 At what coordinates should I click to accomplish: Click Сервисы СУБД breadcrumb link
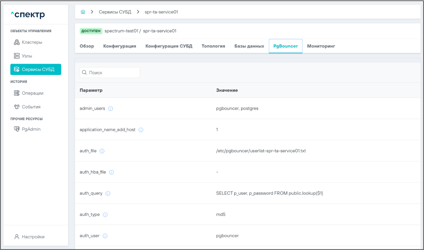[x=115, y=12]
